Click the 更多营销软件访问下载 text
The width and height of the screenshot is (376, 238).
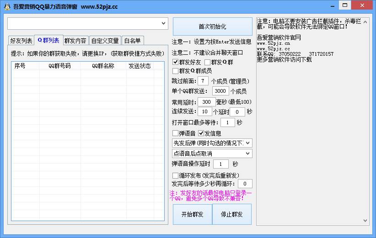click(x=284, y=59)
